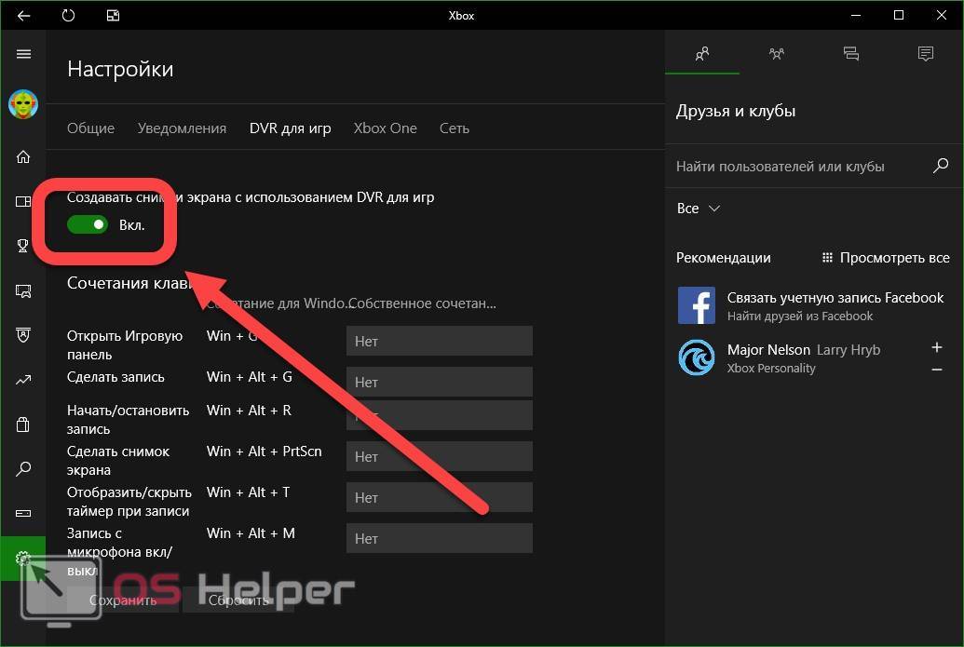Open Achievements trophy icon
The width and height of the screenshot is (964, 647).
23,246
